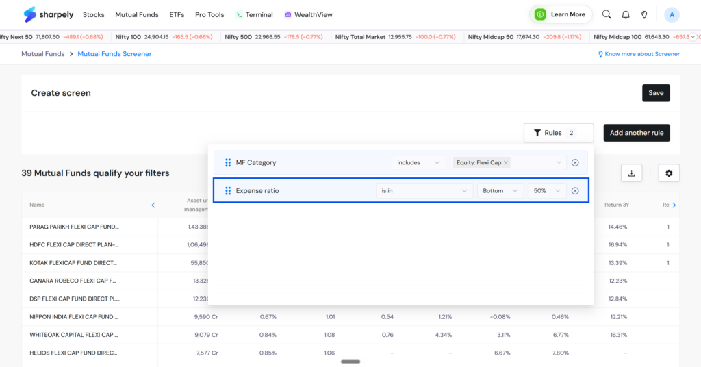Go to WealthView from top navigation

[x=309, y=15]
